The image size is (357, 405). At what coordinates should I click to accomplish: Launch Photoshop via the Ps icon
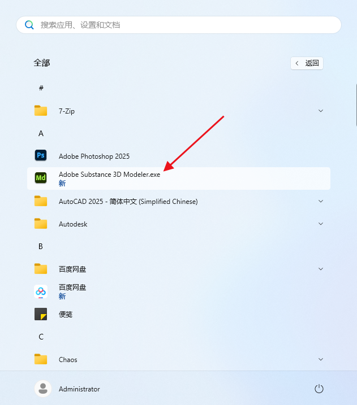click(41, 155)
